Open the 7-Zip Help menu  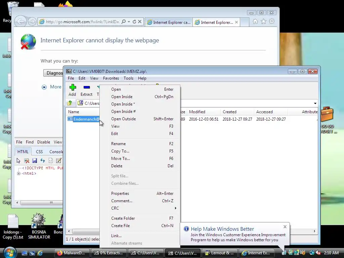tap(142, 78)
